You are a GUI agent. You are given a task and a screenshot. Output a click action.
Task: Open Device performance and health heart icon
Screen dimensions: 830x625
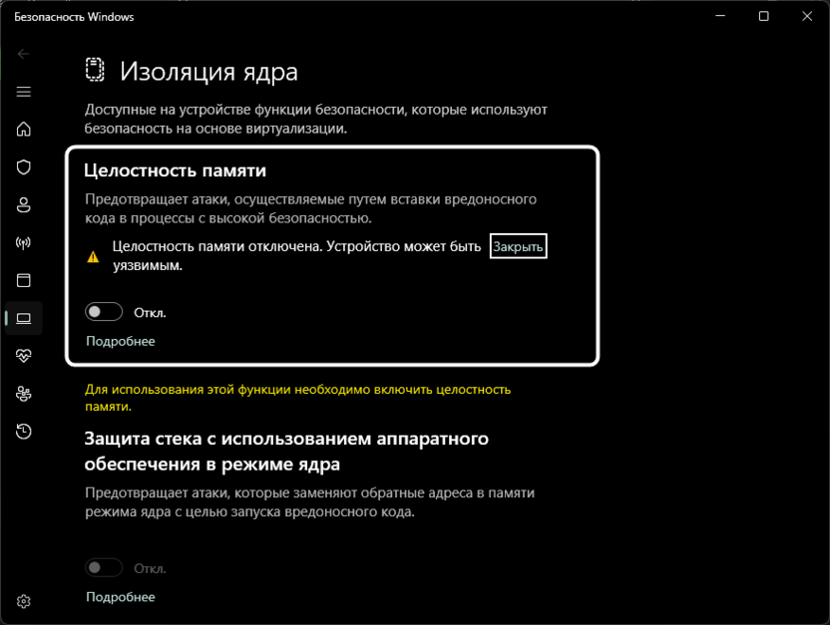[23, 356]
